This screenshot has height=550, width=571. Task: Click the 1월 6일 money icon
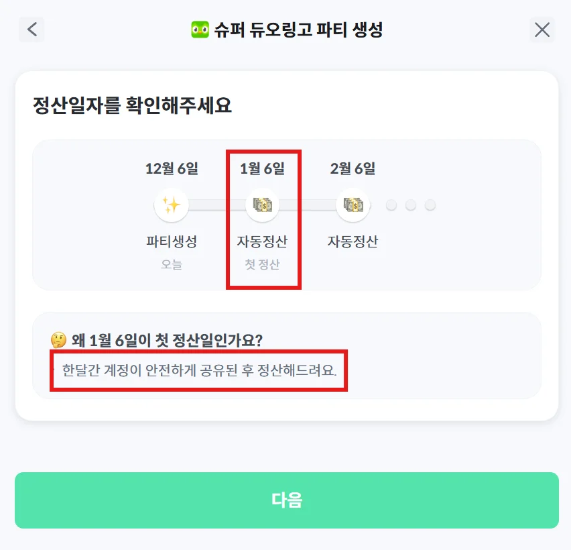tap(262, 205)
